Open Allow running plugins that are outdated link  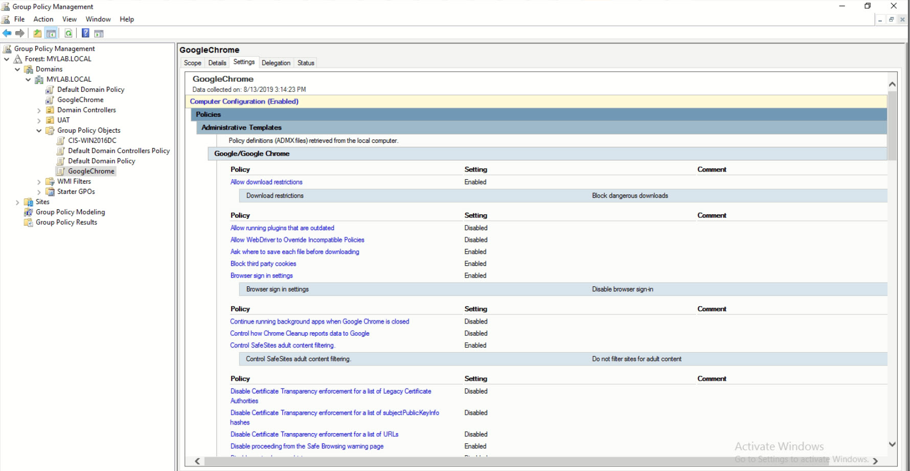[282, 228]
